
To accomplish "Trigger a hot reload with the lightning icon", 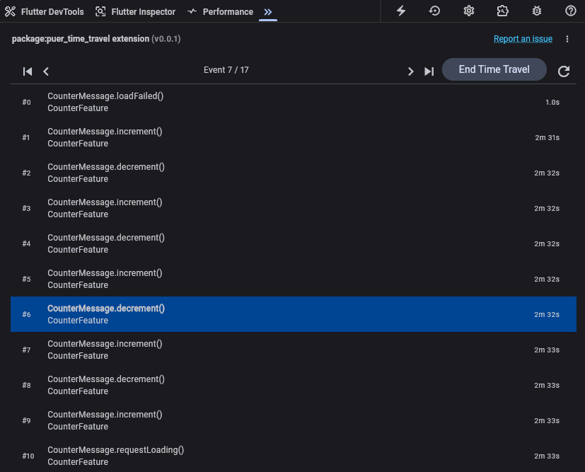I will (401, 11).
